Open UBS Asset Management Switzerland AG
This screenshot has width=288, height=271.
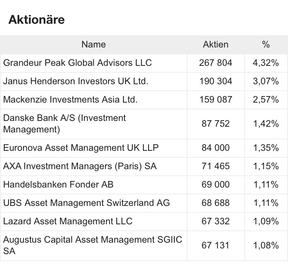click(86, 203)
